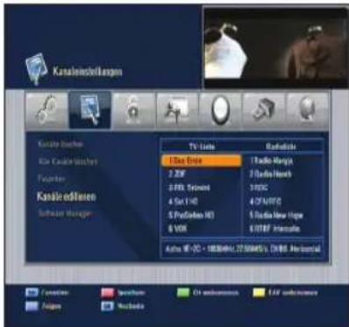Click the live TV preview window
The image size is (349, 327).
coord(276,47)
